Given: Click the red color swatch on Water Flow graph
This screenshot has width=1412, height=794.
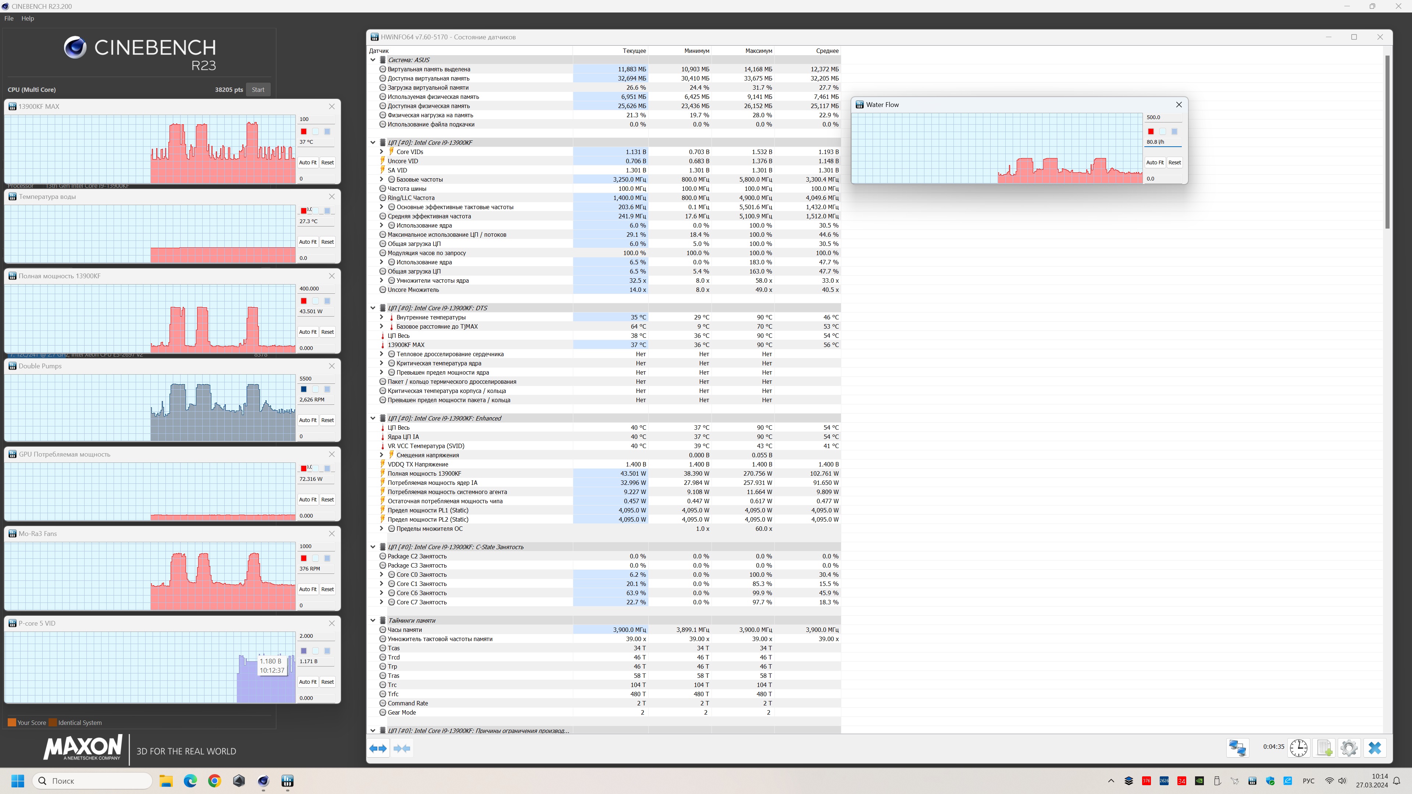Looking at the screenshot, I should (1151, 132).
